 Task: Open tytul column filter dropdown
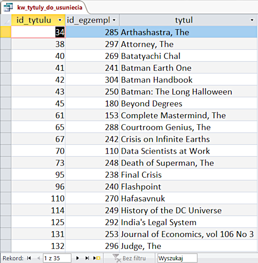click(252, 20)
